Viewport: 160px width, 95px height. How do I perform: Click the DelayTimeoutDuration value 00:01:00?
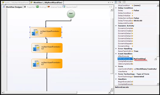[138, 21]
